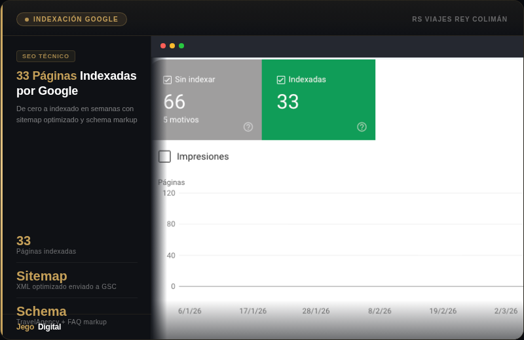Click the help icon on Sin indexar card
524x340 pixels.
coord(248,127)
